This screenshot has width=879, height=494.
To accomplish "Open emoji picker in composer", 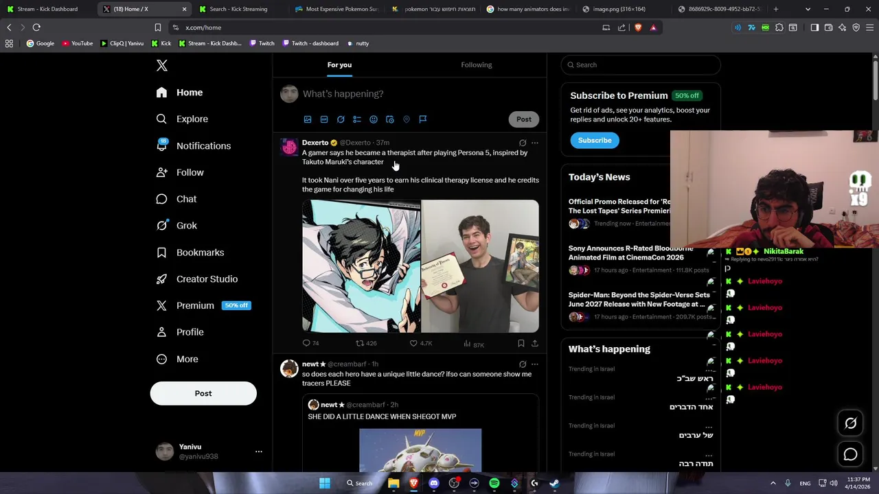I will pos(374,119).
